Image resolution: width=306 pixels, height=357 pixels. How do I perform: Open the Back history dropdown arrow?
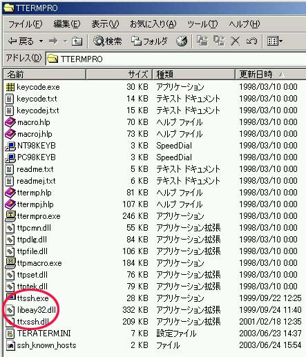(x=41, y=41)
